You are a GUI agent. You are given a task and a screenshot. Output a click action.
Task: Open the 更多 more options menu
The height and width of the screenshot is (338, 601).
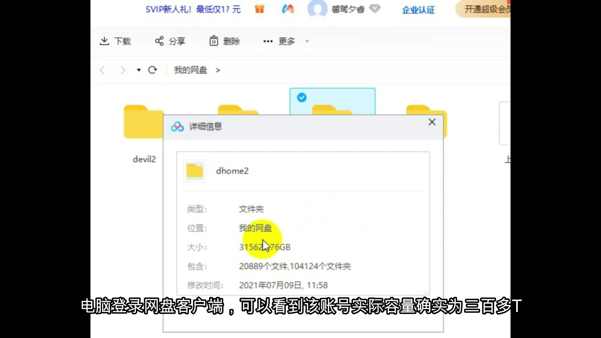279,41
